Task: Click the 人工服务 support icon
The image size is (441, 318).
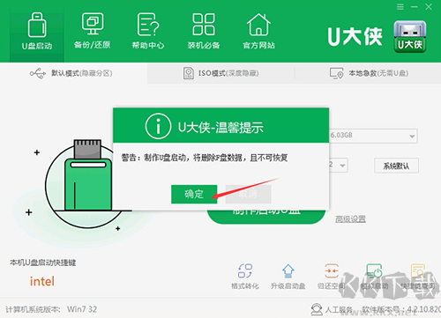Action: 317,309
